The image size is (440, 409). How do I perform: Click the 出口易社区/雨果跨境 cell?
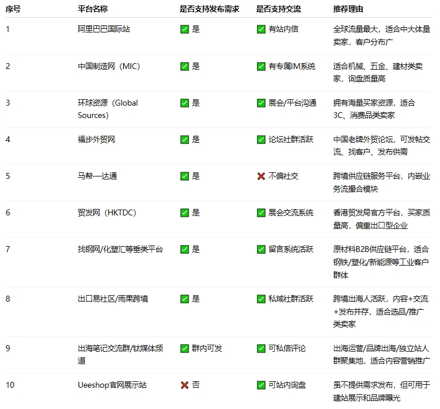point(113,299)
